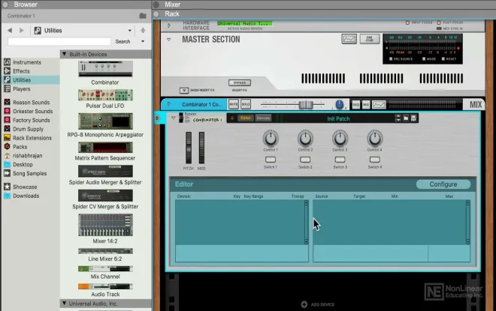Select the Rack panel header
This screenshot has height=311, width=496.
172,14
